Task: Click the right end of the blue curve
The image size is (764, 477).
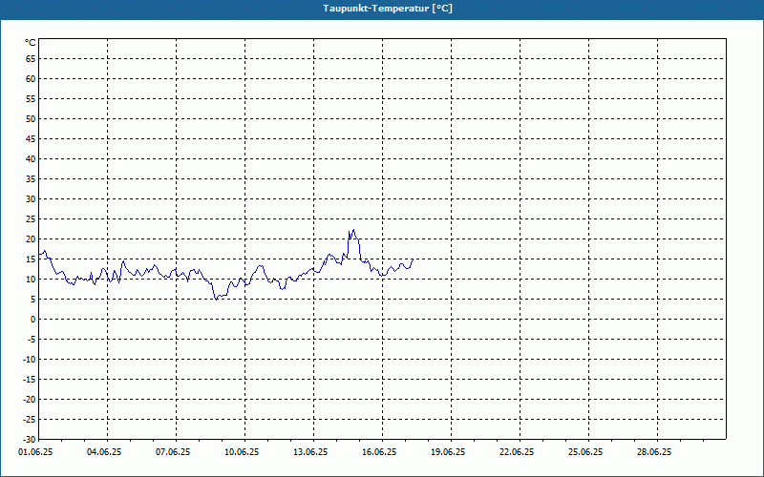Action: (x=413, y=259)
